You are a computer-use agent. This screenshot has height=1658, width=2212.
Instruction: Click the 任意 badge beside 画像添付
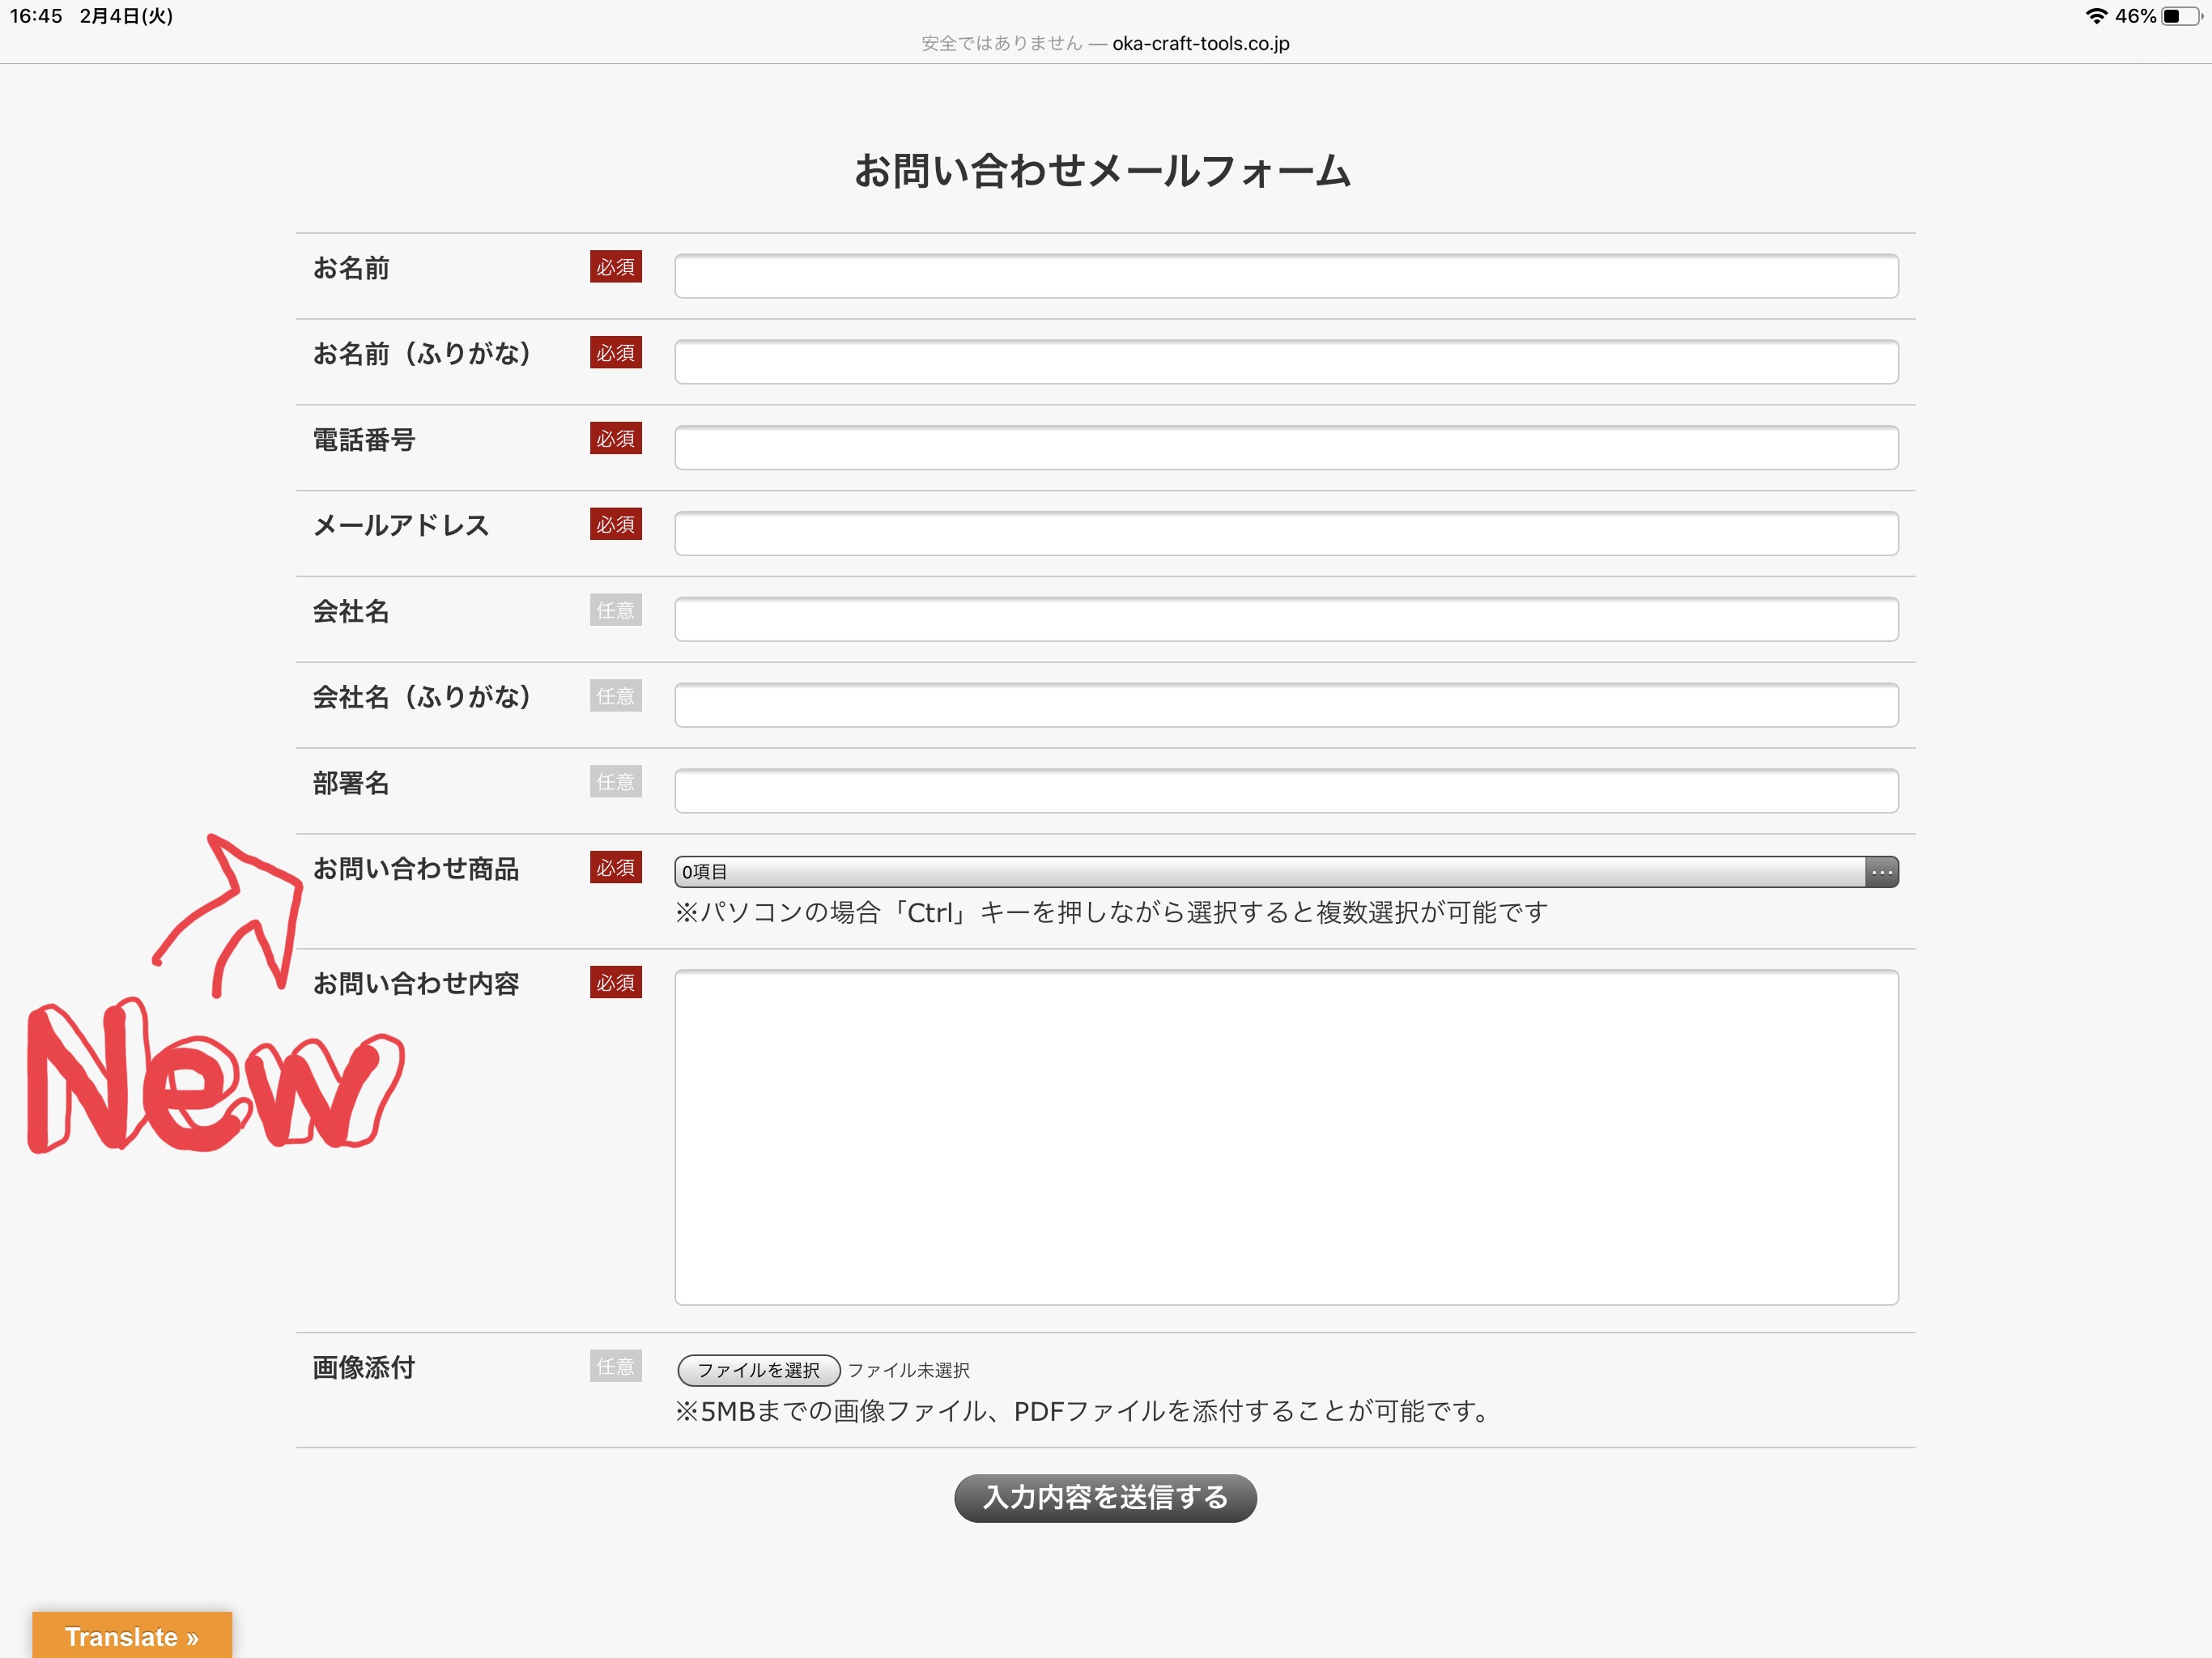click(x=615, y=1366)
